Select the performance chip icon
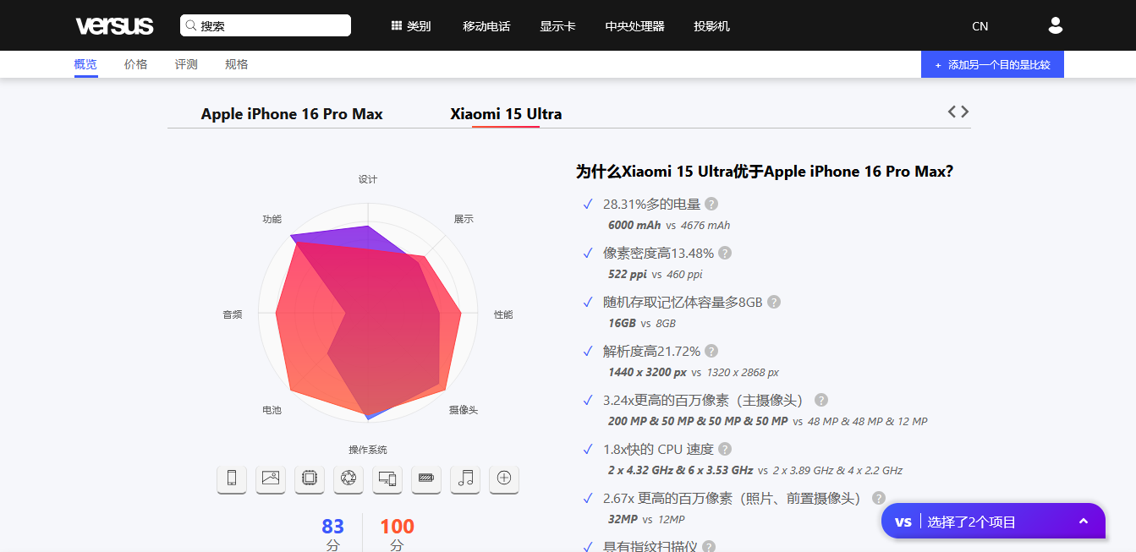This screenshot has width=1136, height=552. pos(310,478)
